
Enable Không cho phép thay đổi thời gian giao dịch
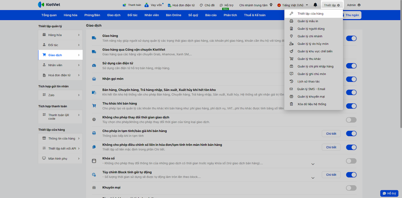(351, 120)
